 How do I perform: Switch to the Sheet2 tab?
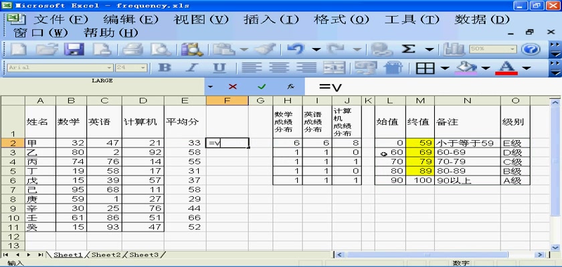[106, 255]
